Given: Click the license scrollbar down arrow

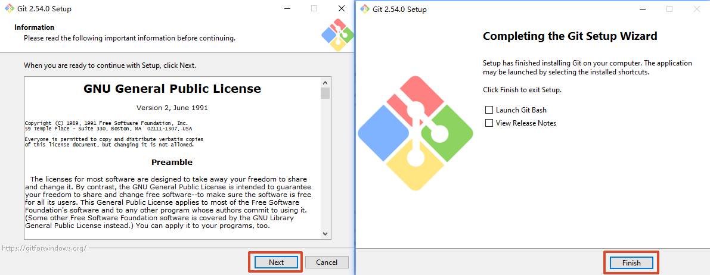Looking at the screenshot, I should point(325,233).
